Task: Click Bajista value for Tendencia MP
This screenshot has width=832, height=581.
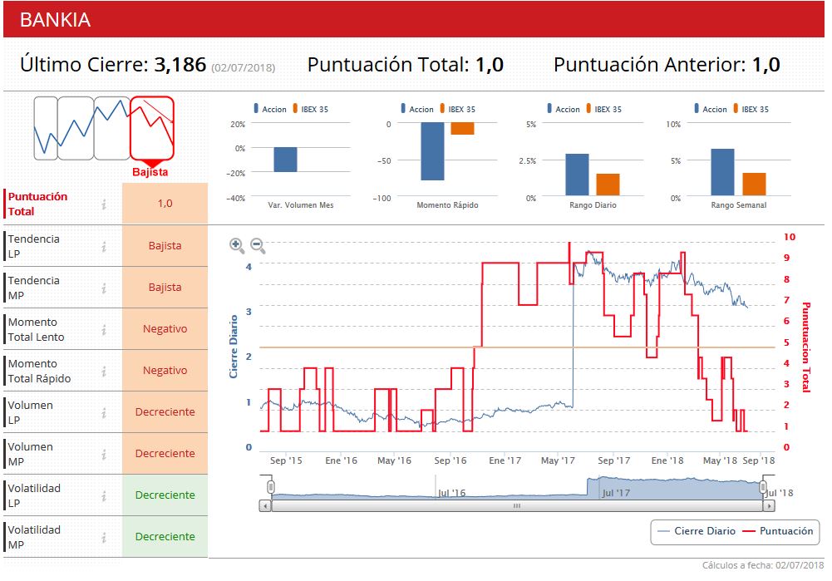Action: click(x=165, y=287)
